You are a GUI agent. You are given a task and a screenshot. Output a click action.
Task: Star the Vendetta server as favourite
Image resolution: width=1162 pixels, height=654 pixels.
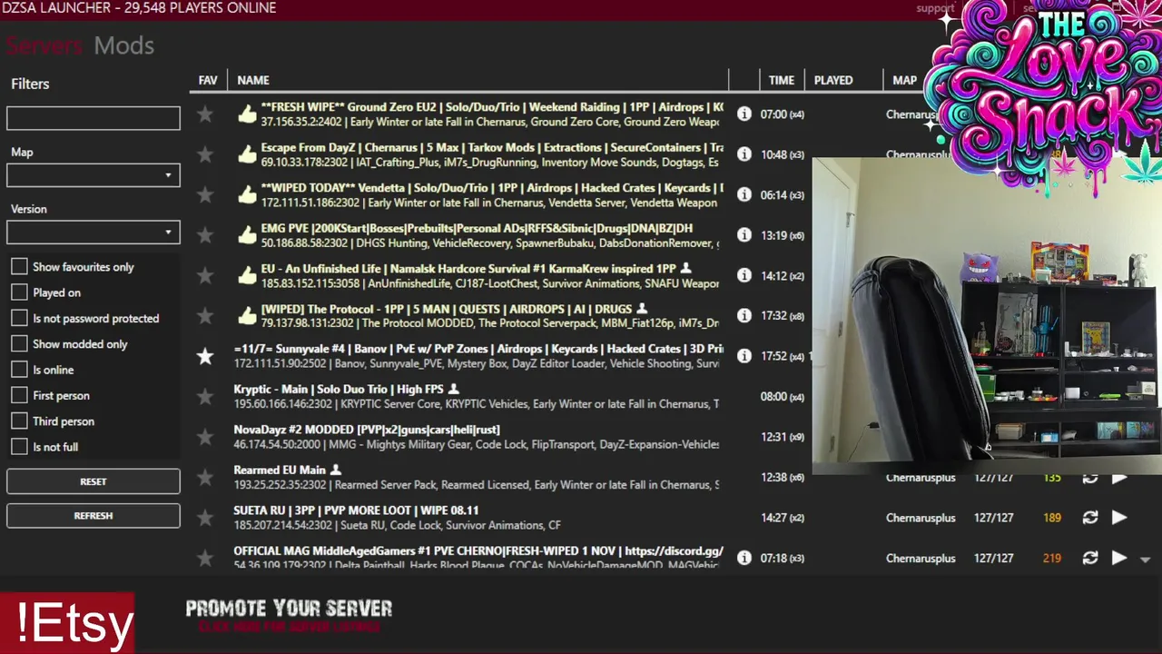[205, 194]
